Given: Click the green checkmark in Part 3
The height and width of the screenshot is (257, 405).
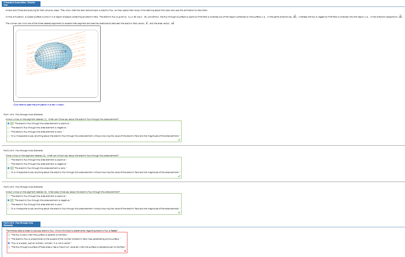Looking at the screenshot, I should 179,213.
